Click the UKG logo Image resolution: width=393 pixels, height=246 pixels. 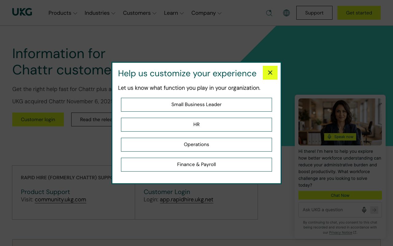tap(22, 12)
